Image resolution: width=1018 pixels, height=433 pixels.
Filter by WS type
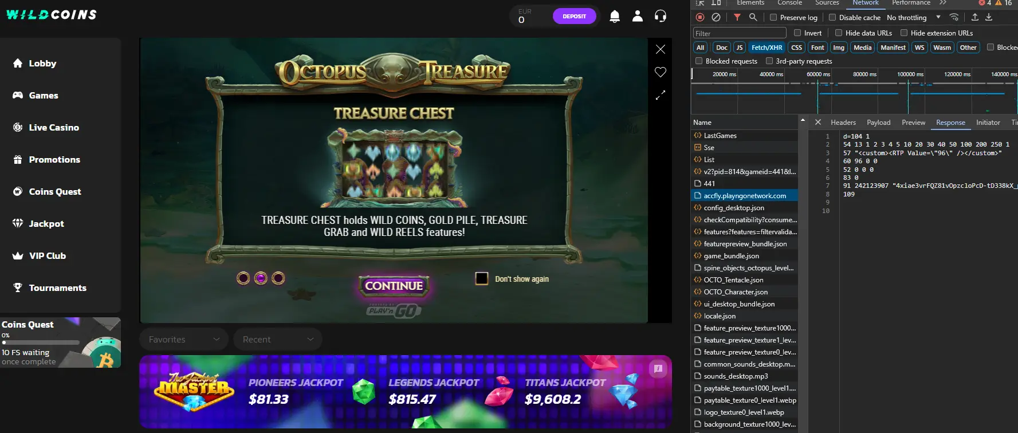(x=919, y=48)
